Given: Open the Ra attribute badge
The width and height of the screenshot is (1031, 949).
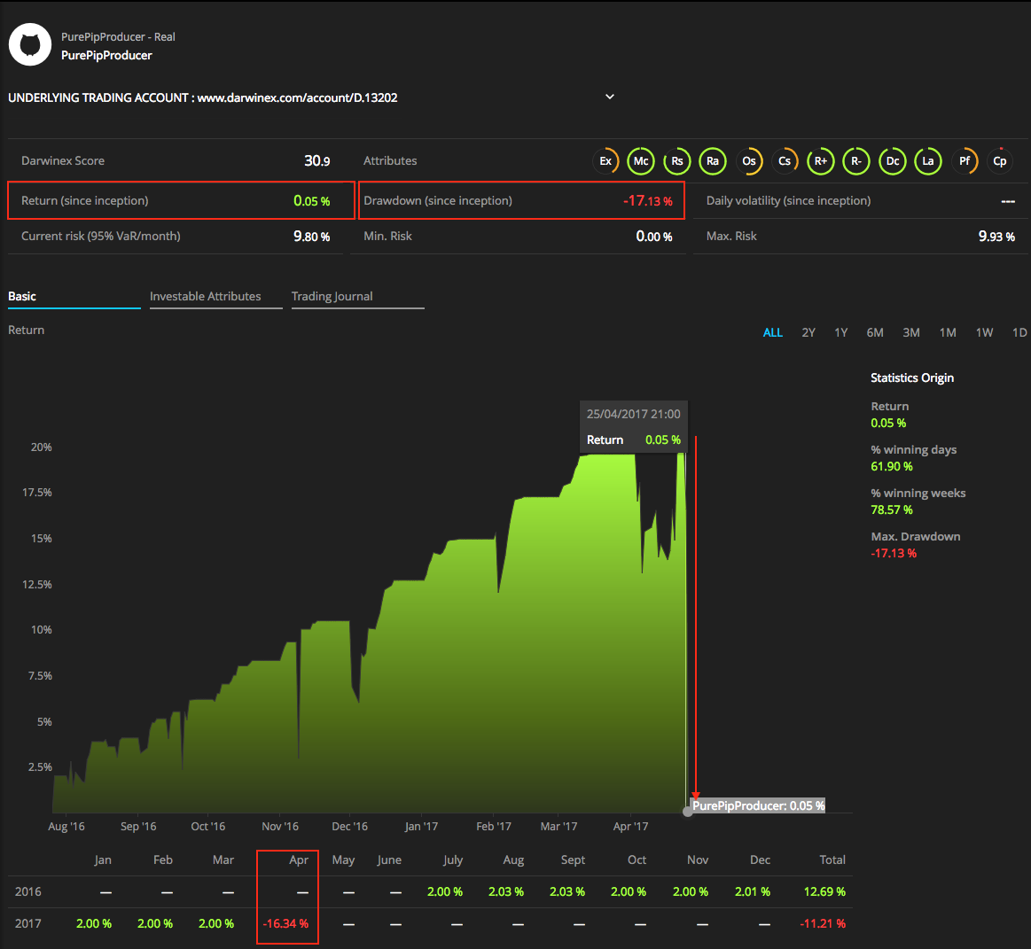Looking at the screenshot, I should pyautogui.click(x=713, y=161).
